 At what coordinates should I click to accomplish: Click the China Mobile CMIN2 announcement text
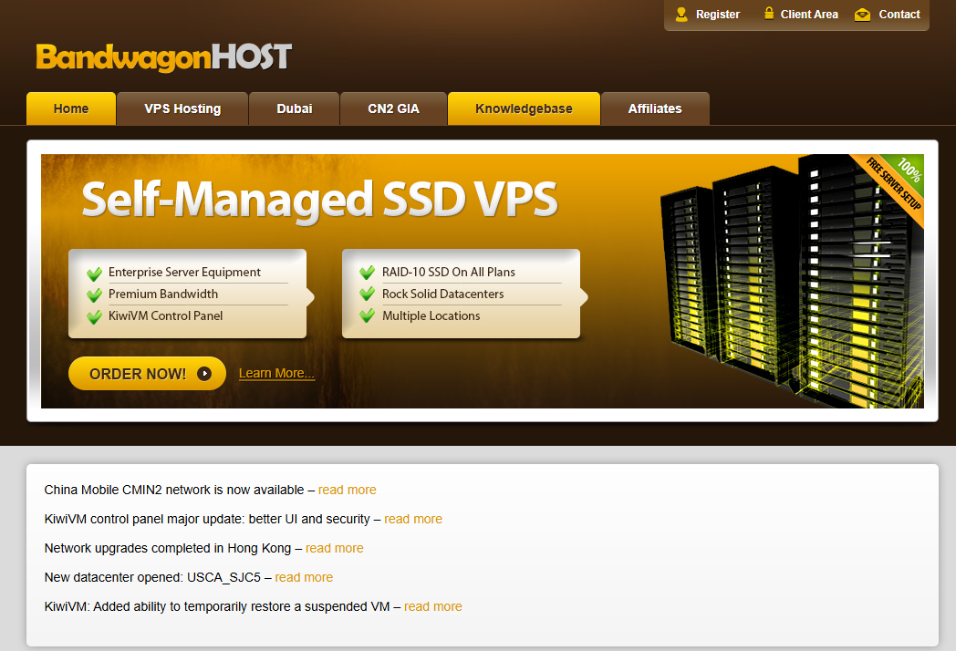click(x=173, y=491)
